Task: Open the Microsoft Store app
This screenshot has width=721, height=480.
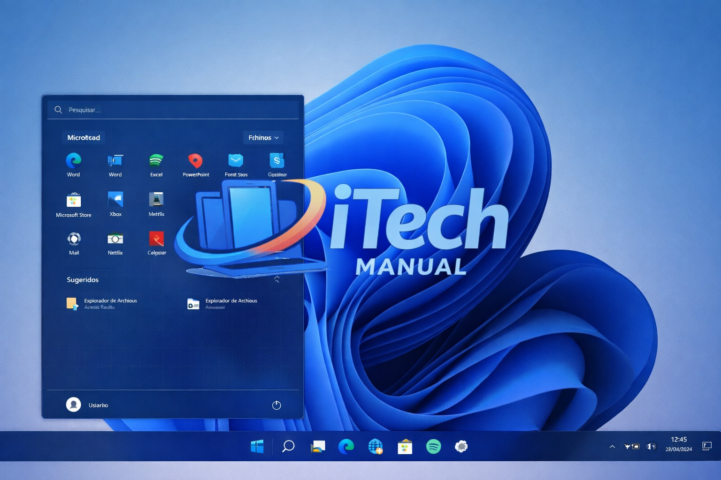Action: (x=73, y=202)
